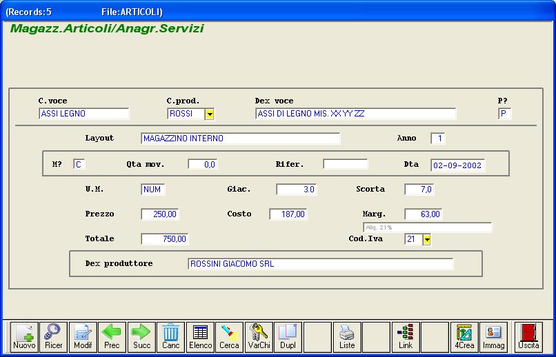Click the Dex produttore field ROSSINI GIACOMO SRL

tap(321, 264)
